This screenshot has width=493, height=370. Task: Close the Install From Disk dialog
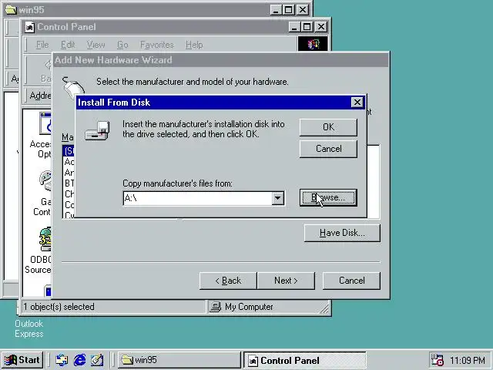coord(357,103)
